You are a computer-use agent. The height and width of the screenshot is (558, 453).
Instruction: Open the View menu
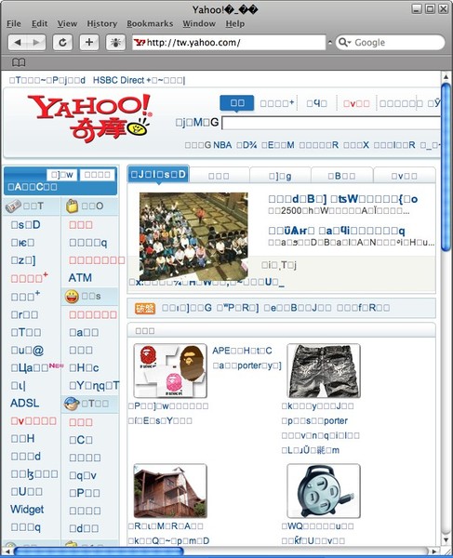point(67,24)
